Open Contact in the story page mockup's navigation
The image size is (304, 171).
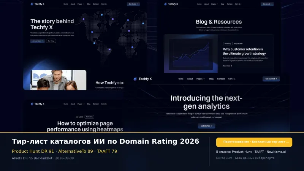[x=96, y=4]
